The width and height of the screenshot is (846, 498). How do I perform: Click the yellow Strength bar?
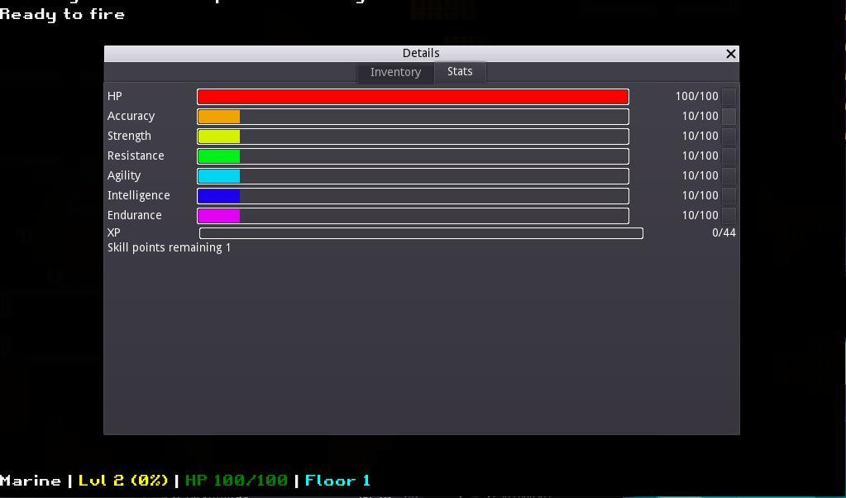pyautogui.click(x=413, y=136)
